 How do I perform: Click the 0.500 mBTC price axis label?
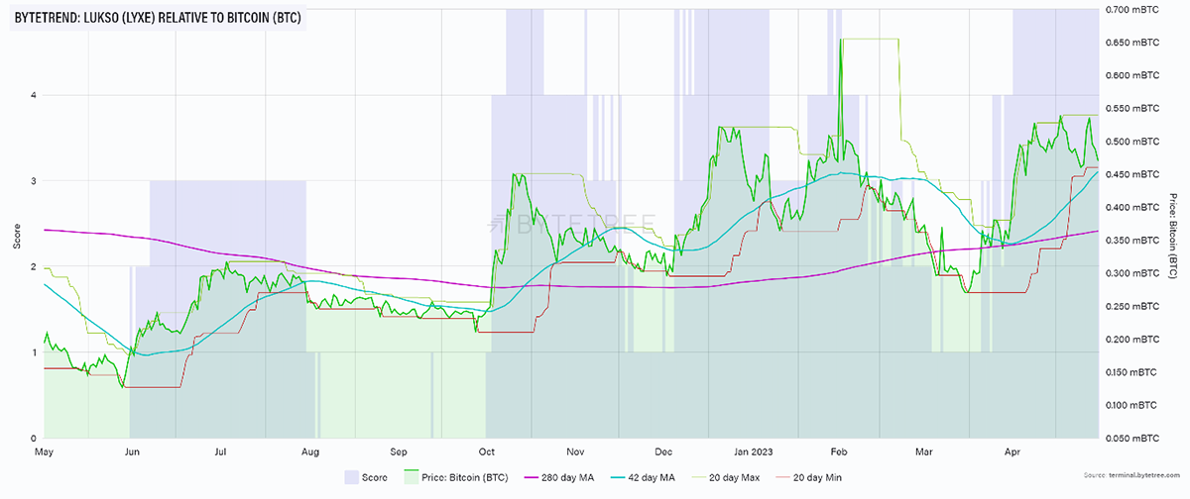click(x=1130, y=142)
